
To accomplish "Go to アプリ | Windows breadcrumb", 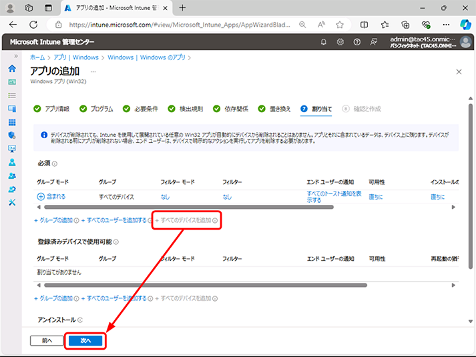I will [76, 57].
